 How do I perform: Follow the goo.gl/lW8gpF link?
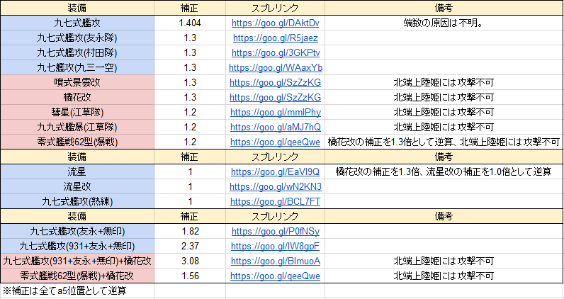pyautogui.click(x=275, y=246)
